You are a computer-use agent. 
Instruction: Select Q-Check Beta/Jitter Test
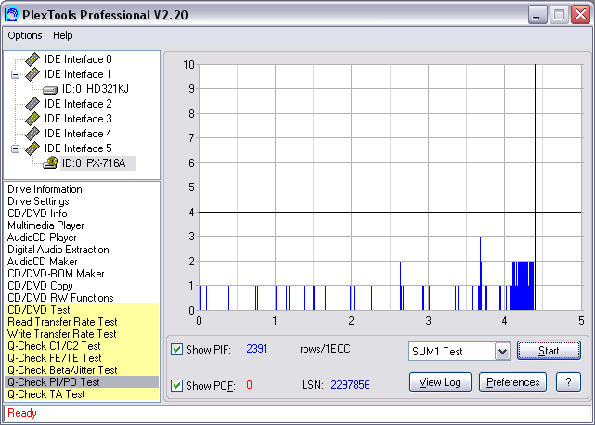(82, 370)
